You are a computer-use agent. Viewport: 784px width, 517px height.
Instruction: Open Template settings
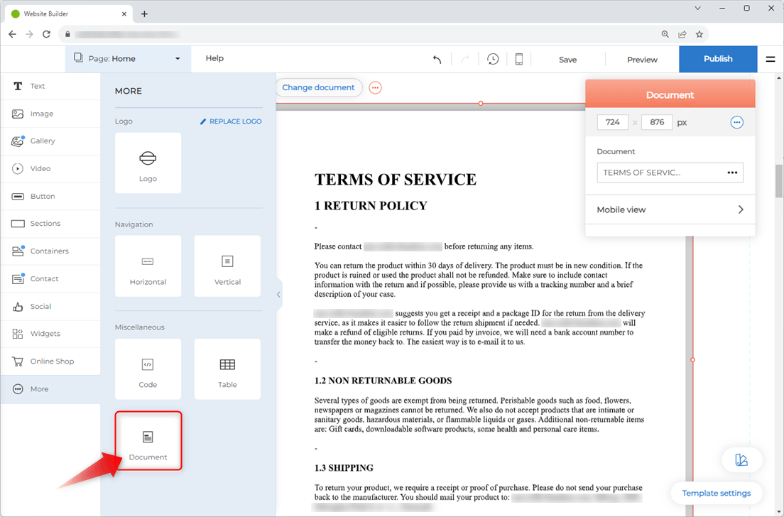click(x=717, y=493)
